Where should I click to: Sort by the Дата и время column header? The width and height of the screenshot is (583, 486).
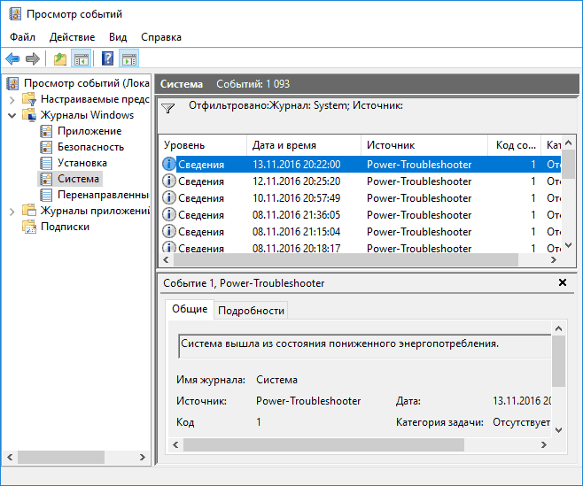304,145
